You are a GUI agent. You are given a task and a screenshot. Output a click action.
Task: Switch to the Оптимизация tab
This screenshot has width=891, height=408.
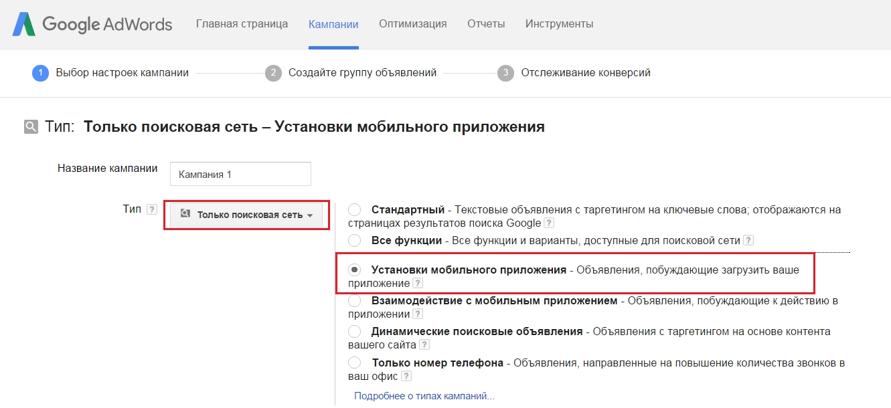click(x=412, y=24)
